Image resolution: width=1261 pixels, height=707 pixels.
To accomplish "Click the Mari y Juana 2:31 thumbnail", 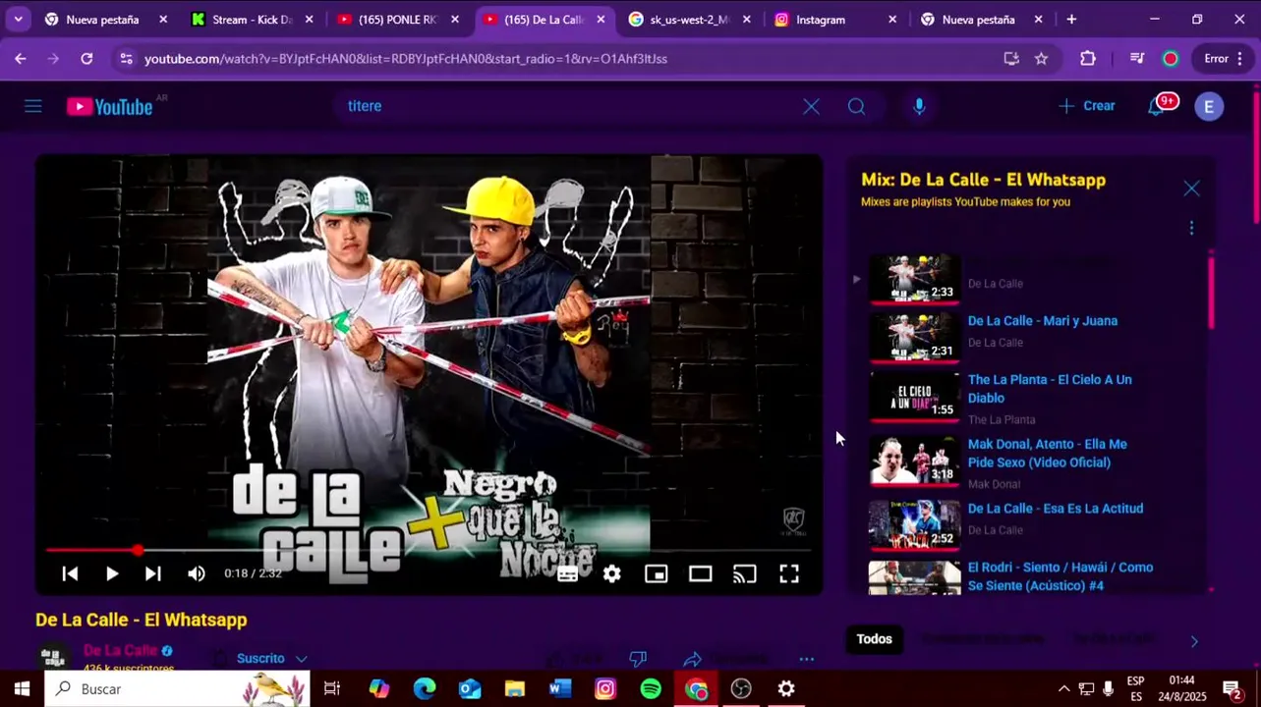I will [914, 337].
